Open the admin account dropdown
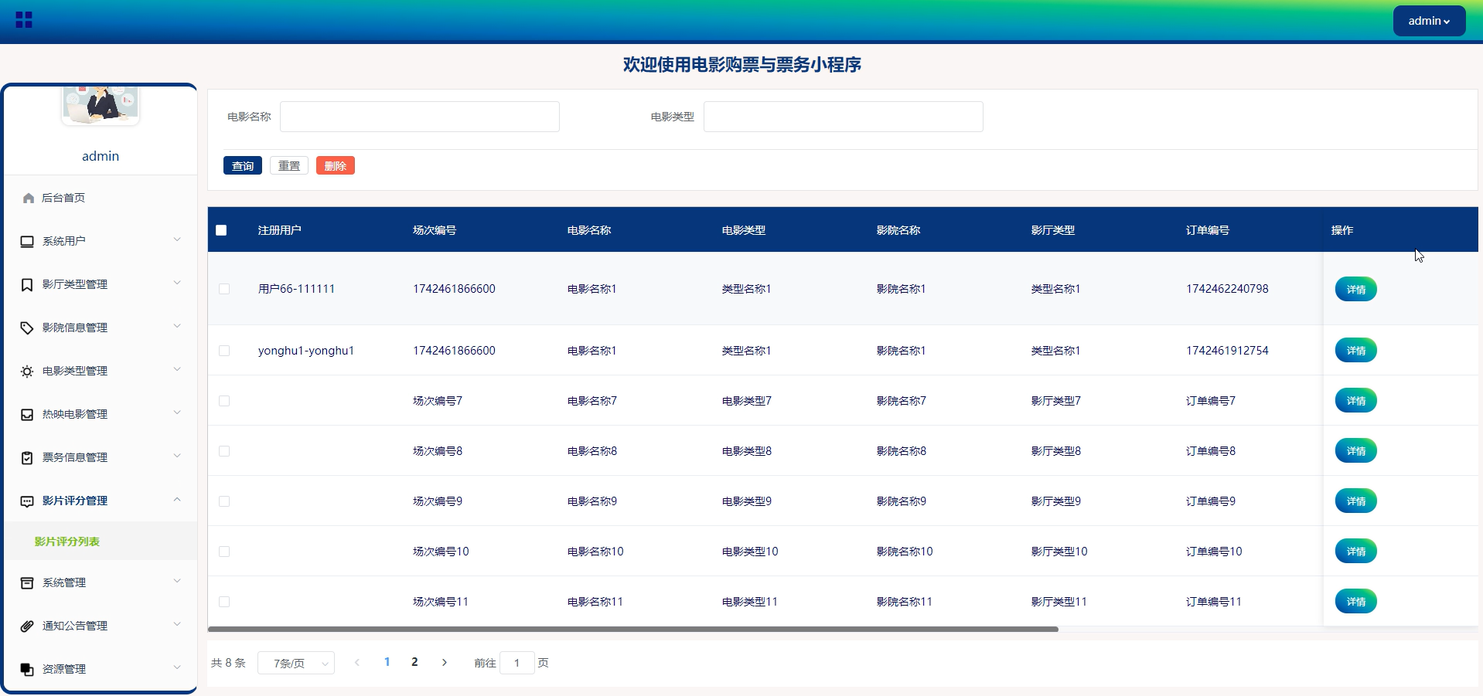 click(1428, 21)
